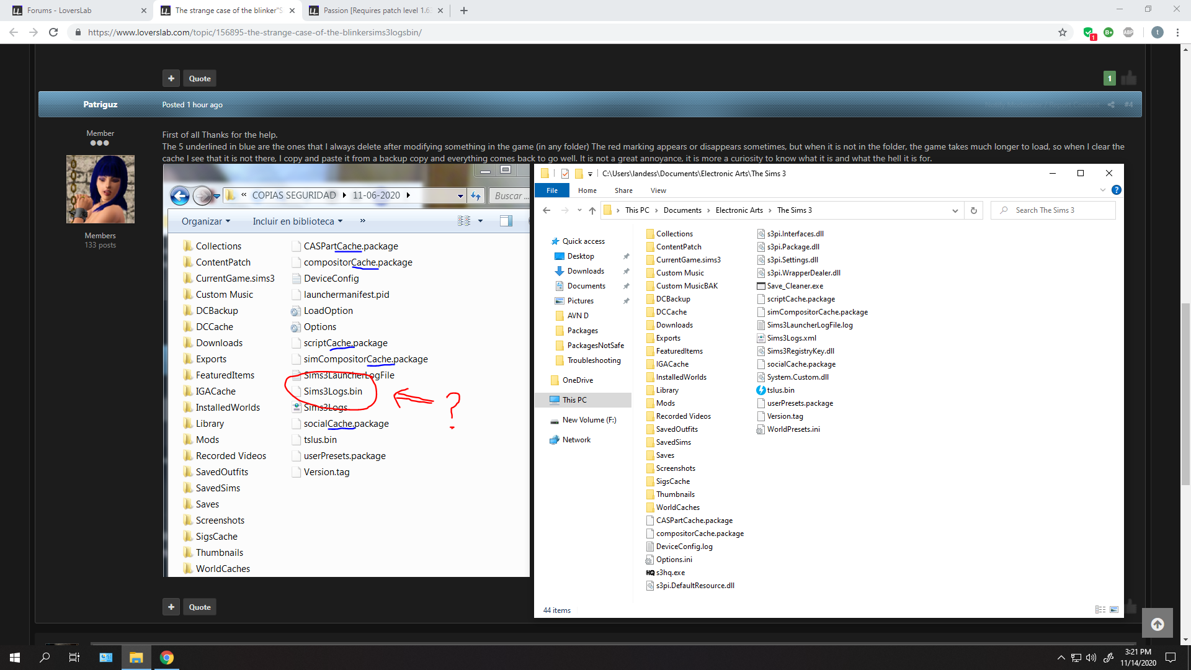The width and height of the screenshot is (1191, 670).
Task: Open the View ribbon tab in Explorer
Action: point(658,190)
